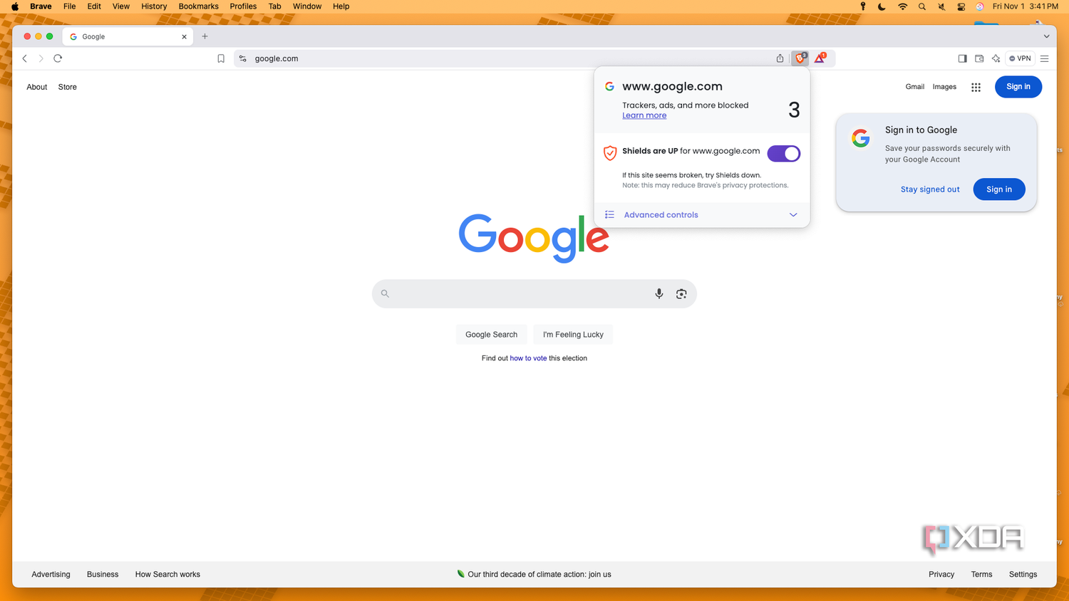Open the Window menu
Image resolution: width=1069 pixels, height=601 pixels.
pyautogui.click(x=307, y=6)
